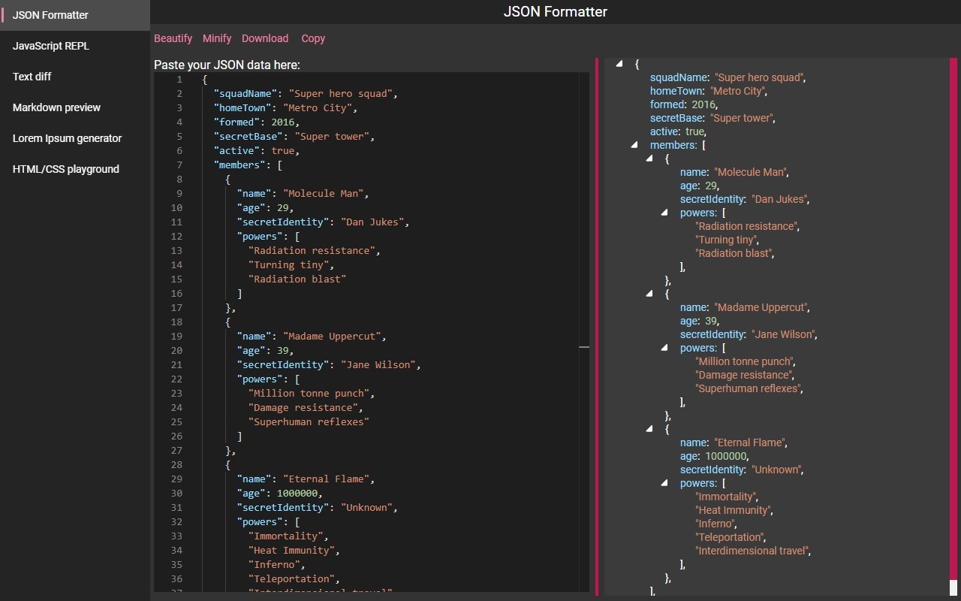Screen dimensions: 961x601
Task: Collapse Molecule Man's powers array
Action: (664, 213)
